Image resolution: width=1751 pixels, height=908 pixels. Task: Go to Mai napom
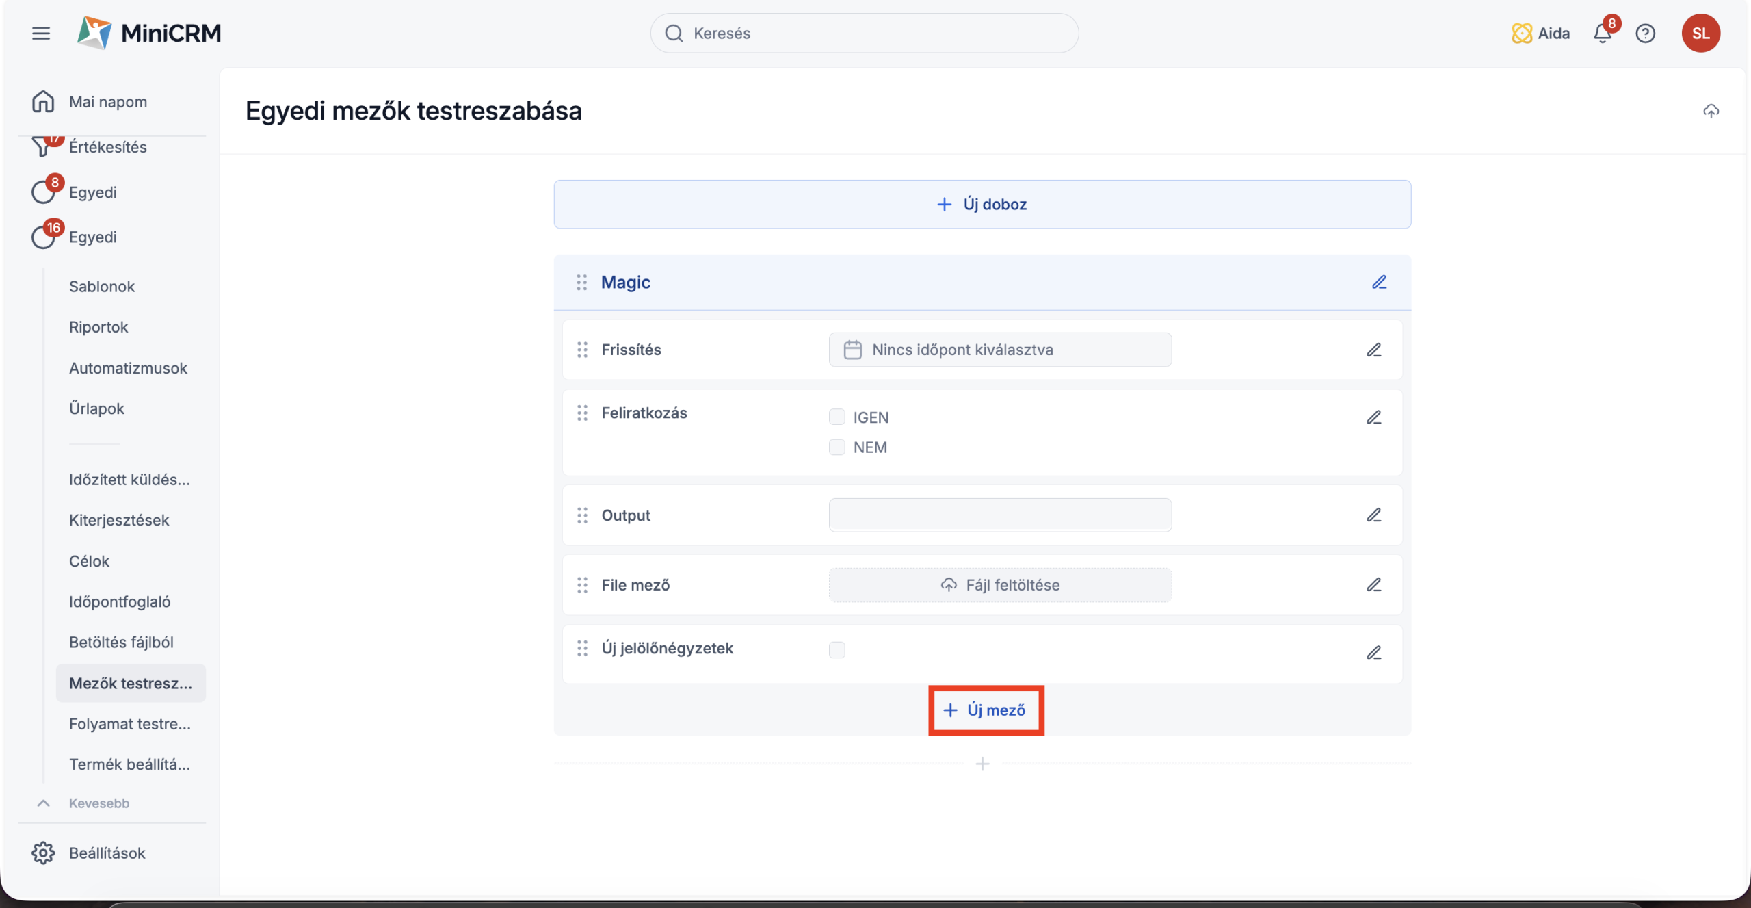click(108, 101)
